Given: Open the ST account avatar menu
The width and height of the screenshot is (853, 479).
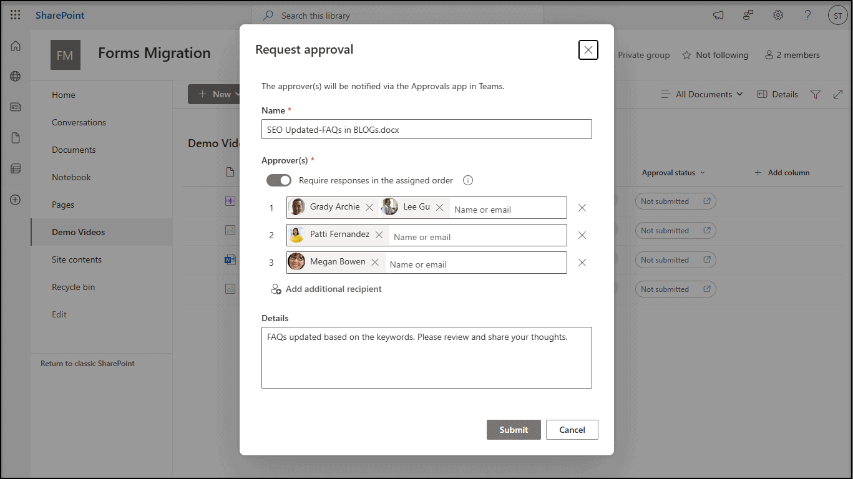Looking at the screenshot, I should pos(837,15).
